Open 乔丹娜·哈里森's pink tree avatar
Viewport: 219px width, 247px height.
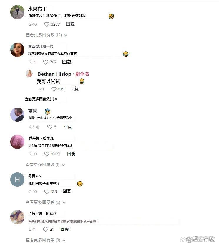(17, 142)
